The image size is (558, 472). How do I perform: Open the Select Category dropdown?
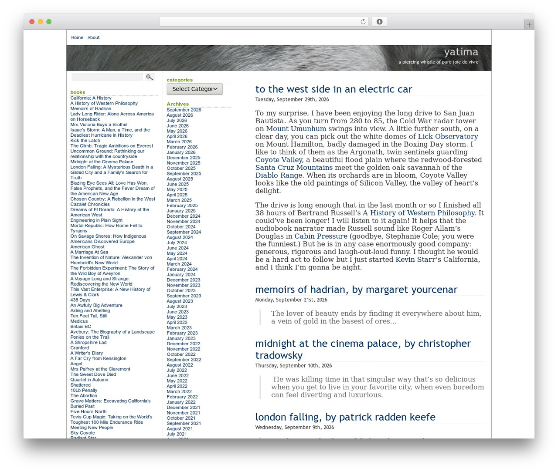pyautogui.click(x=194, y=89)
